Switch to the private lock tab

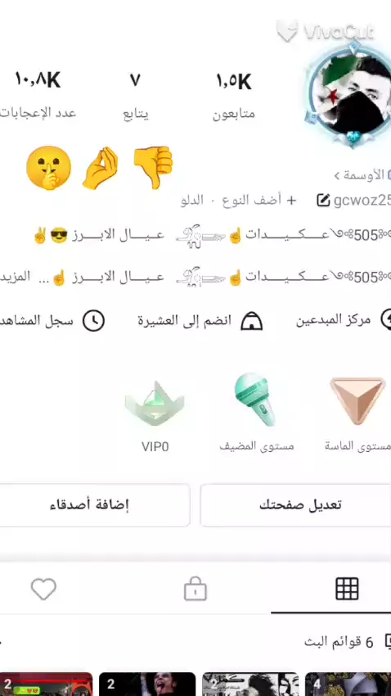195,589
